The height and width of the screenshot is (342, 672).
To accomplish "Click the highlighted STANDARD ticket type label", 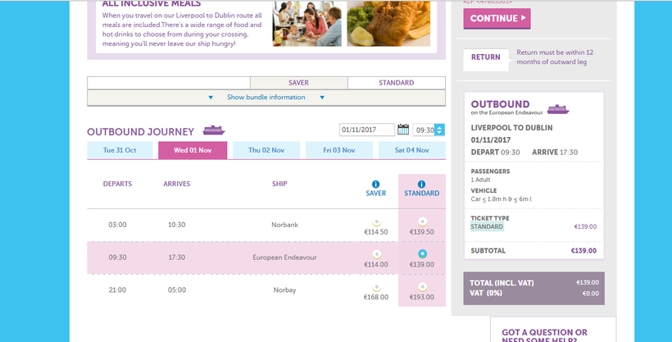I will coord(487,226).
